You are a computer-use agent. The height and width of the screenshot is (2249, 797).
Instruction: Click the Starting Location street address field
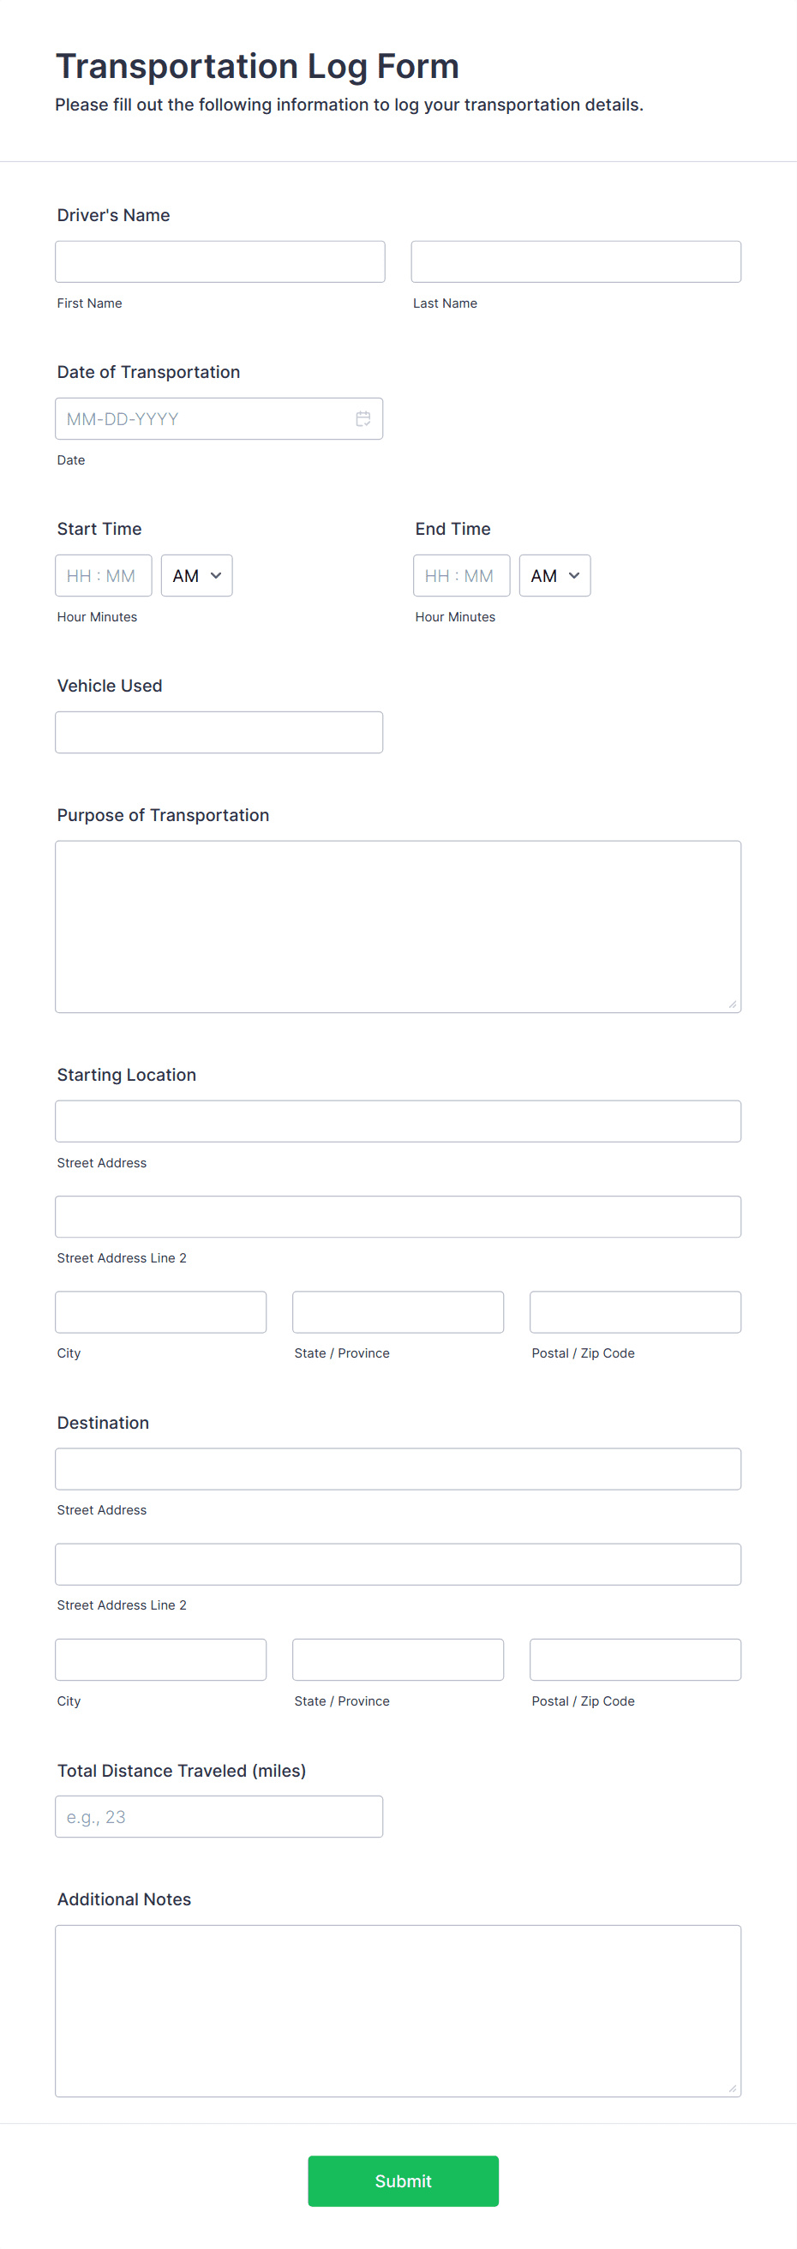click(x=397, y=1121)
